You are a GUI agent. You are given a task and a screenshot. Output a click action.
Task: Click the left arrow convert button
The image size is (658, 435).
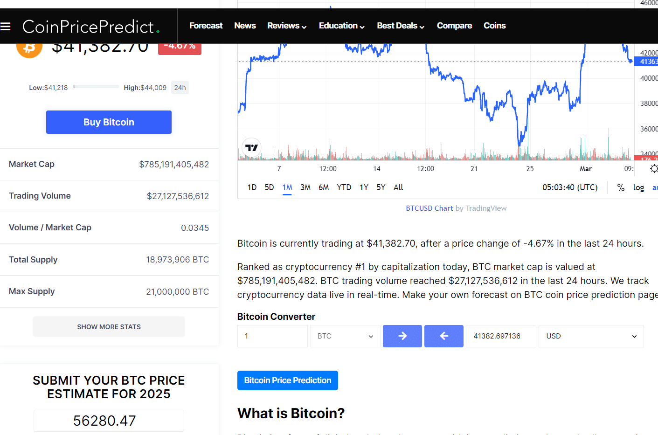click(x=443, y=336)
